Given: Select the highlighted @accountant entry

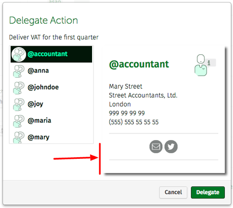Looking at the screenshot, I should (51, 54).
